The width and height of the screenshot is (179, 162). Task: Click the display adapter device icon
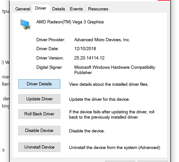click(x=25, y=25)
